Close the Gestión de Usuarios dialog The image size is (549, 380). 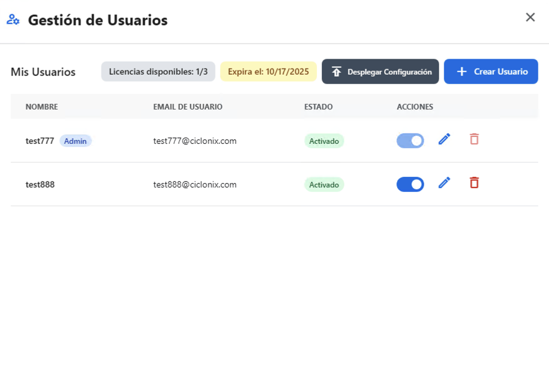coord(530,17)
